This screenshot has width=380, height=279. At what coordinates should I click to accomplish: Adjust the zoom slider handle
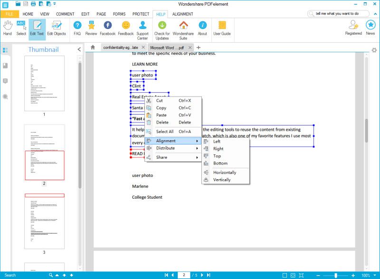tap(336, 276)
